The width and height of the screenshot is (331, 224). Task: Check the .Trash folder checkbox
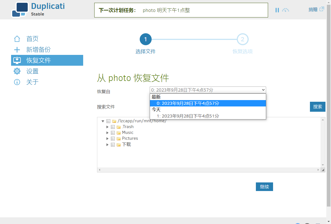coord(113,127)
